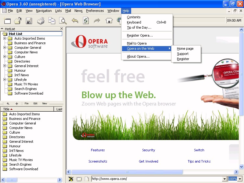
Task: Click the page's horizontal scrollbar thumb
Action: click(127, 172)
